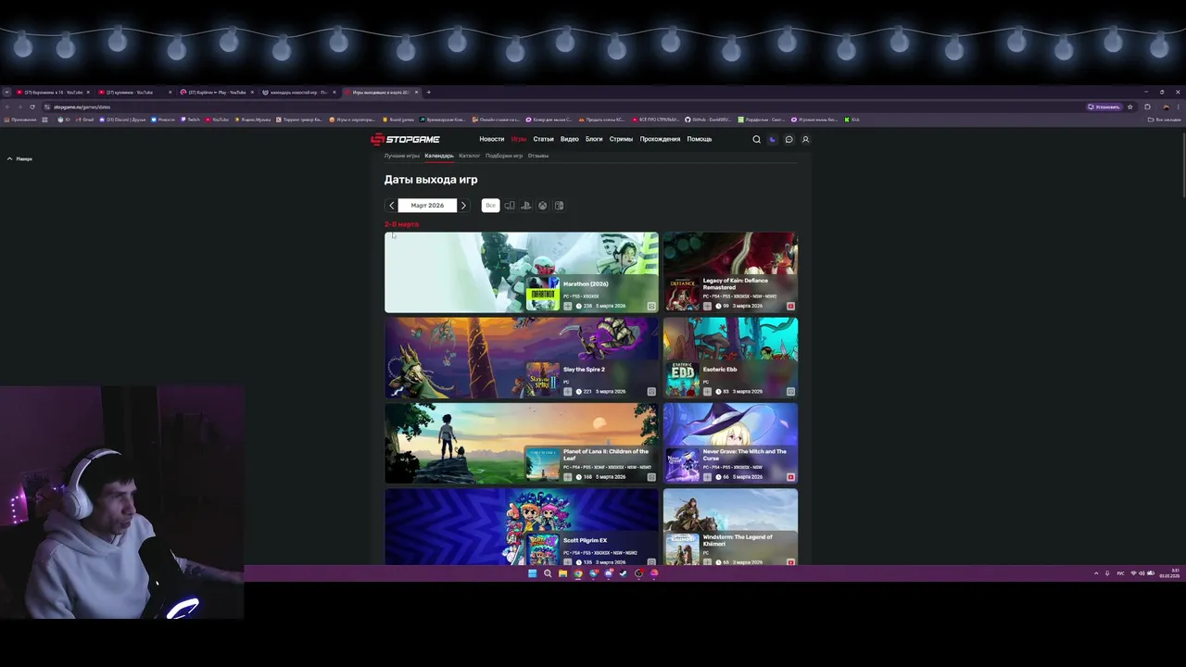This screenshot has height=667, width=1186.
Task: Click the Slay the Spire 2 cover thumbnail
Action: pos(543,379)
